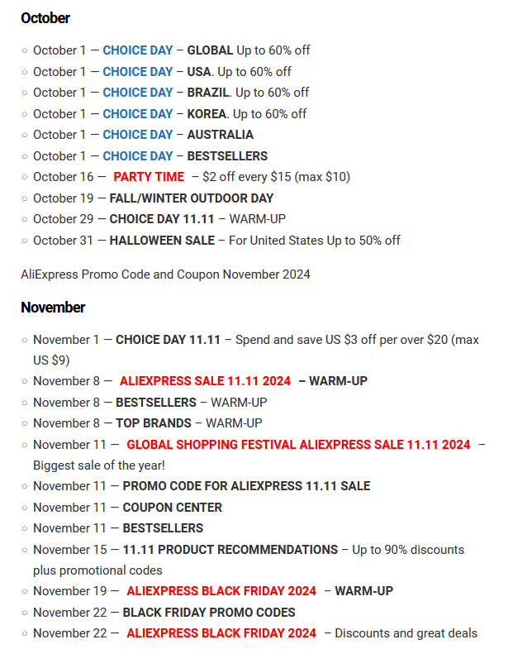
Task: Select FALL/WINTER OUTDOOR DAY text
Action: tap(191, 198)
